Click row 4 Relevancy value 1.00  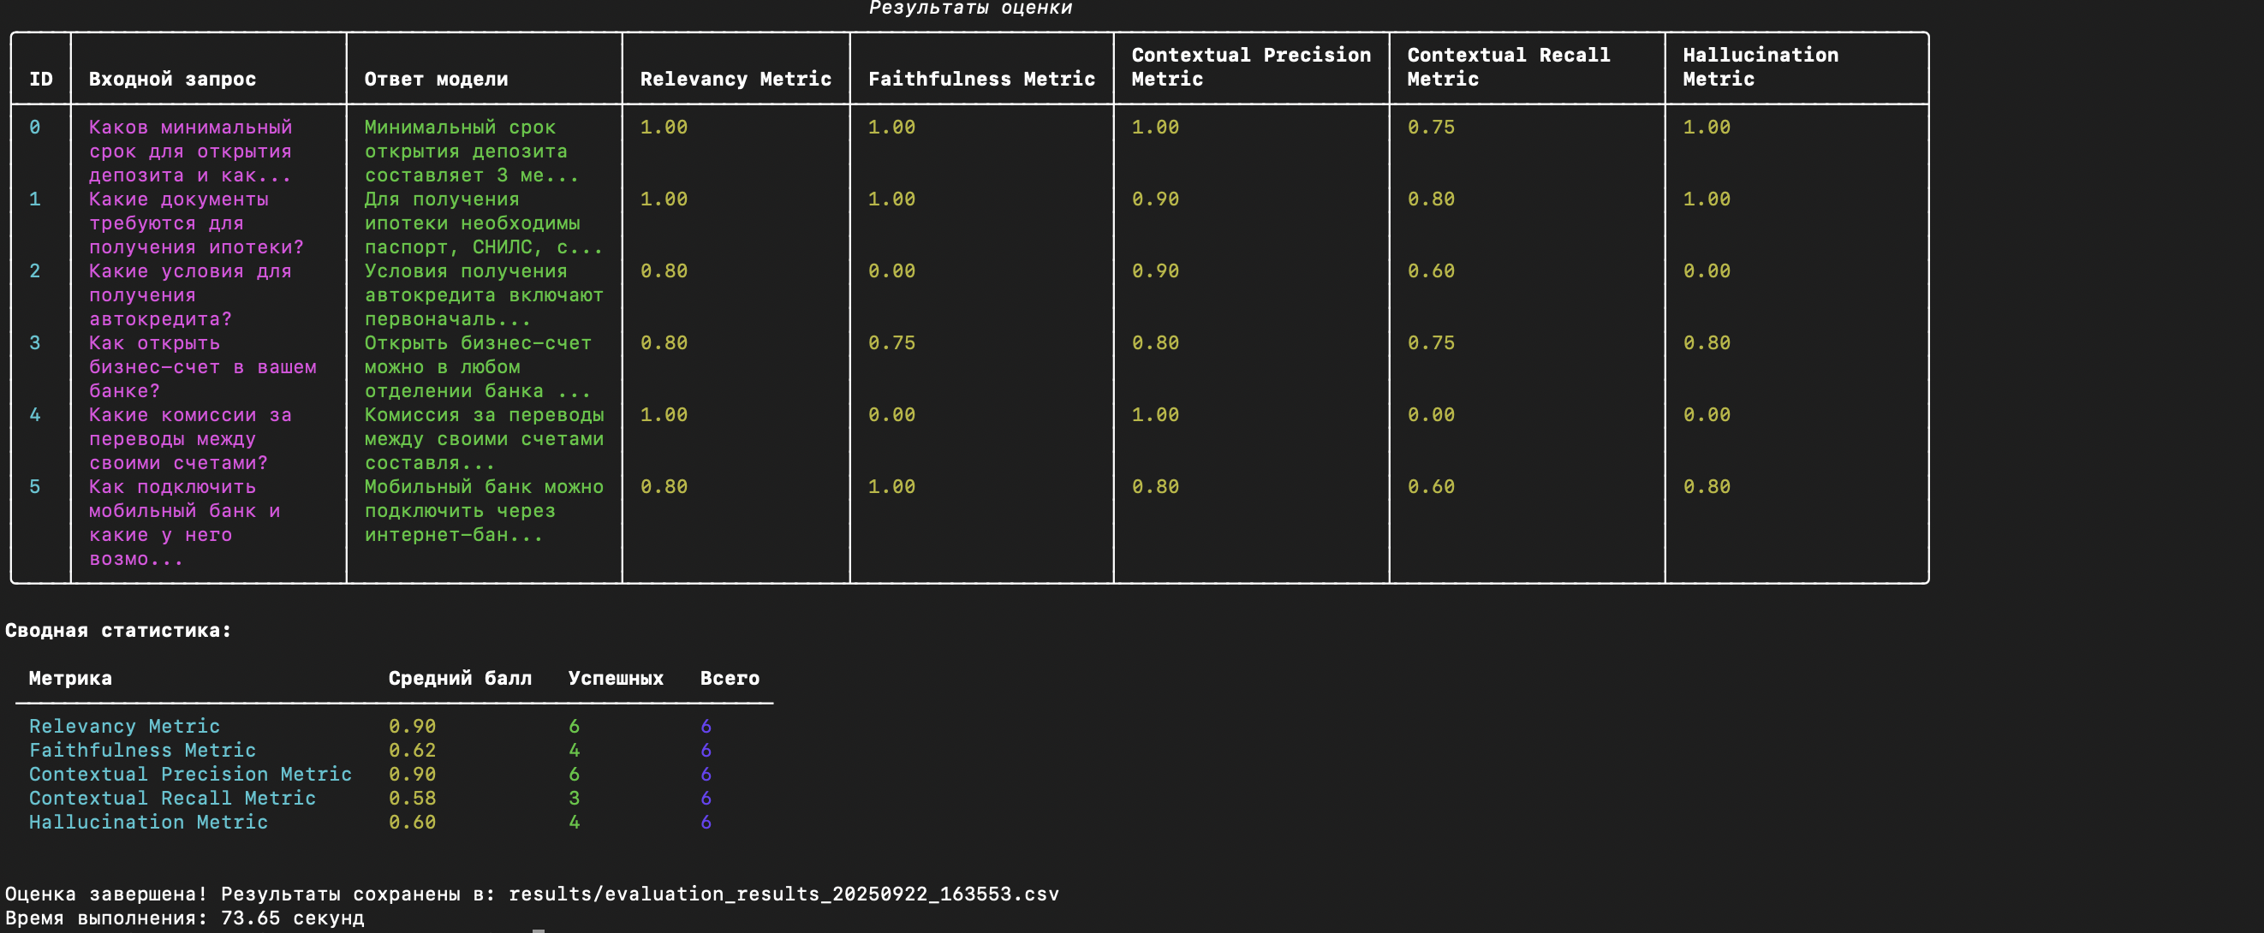(664, 414)
